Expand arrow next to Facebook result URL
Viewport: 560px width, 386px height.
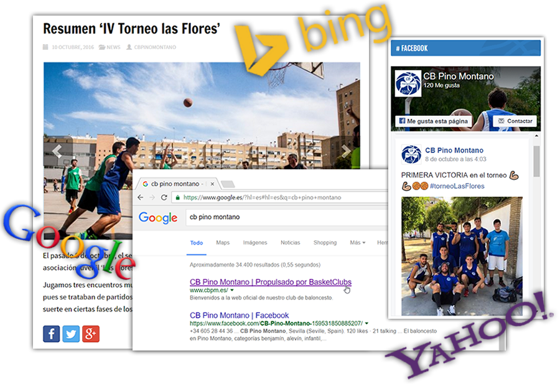click(x=366, y=324)
